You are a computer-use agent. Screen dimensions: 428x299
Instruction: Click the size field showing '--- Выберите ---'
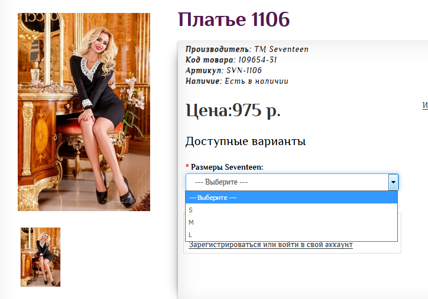click(287, 182)
